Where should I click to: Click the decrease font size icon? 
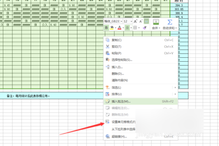141,22
